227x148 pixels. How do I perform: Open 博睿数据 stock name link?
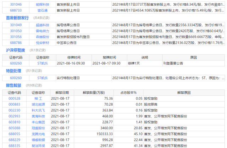(38, 140)
